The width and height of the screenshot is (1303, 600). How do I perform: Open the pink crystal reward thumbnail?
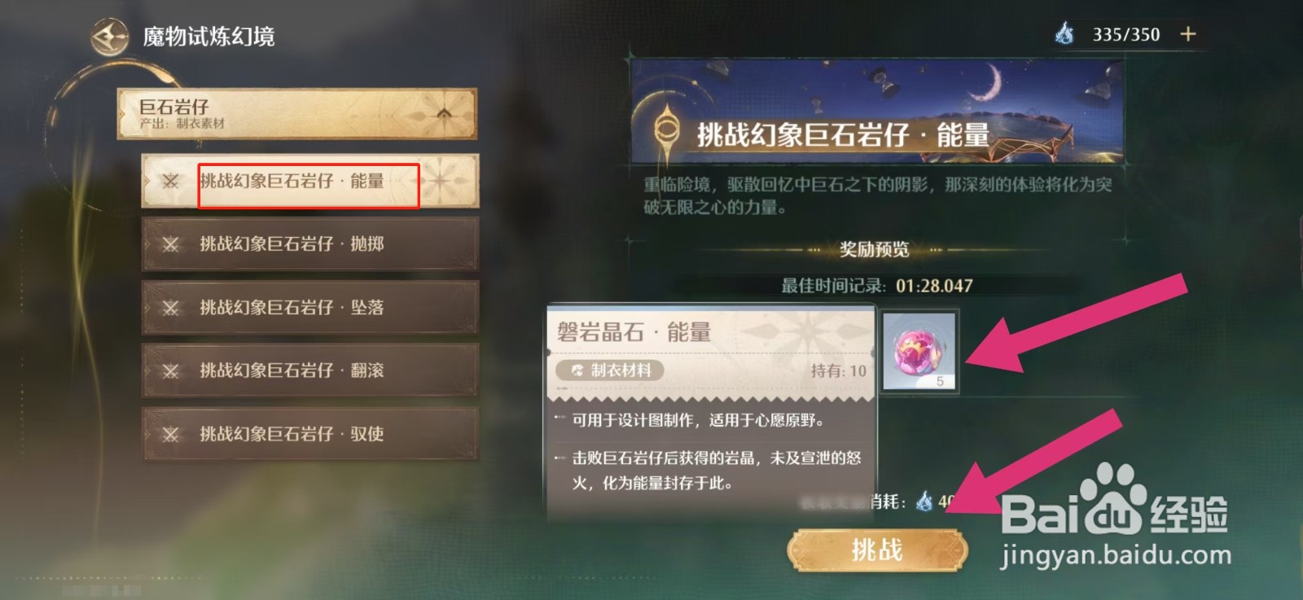point(919,351)
